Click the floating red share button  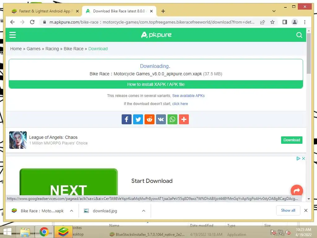tap(297, 191)
